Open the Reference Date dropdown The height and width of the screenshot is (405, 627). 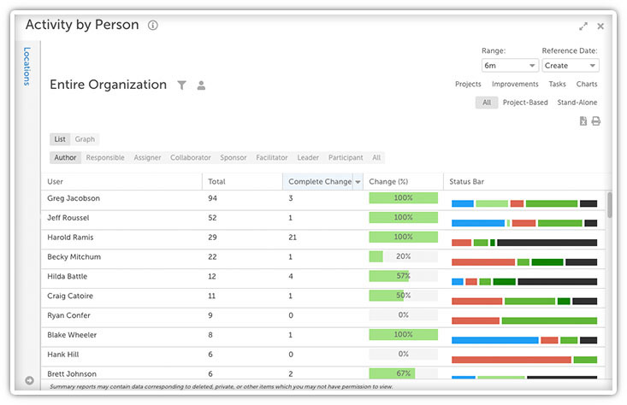[571, 66]
